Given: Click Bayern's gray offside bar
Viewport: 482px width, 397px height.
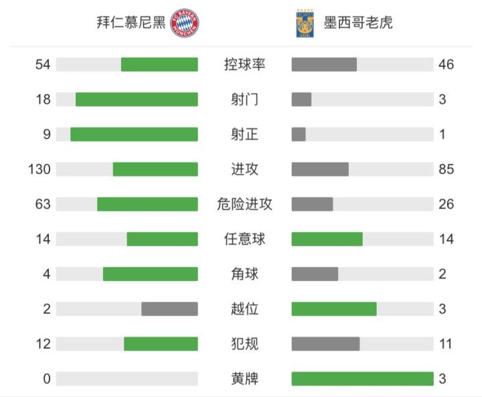Looking at the screenshot, I should tap(169, 309).
